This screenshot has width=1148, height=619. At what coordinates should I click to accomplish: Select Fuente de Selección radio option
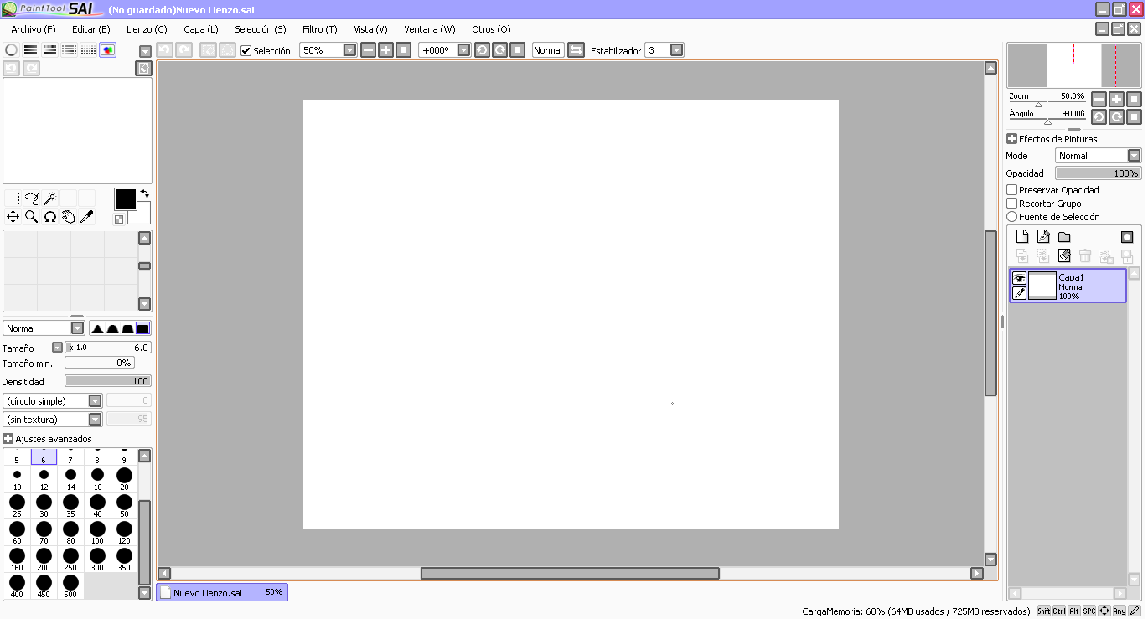[x=1012, y=217]
